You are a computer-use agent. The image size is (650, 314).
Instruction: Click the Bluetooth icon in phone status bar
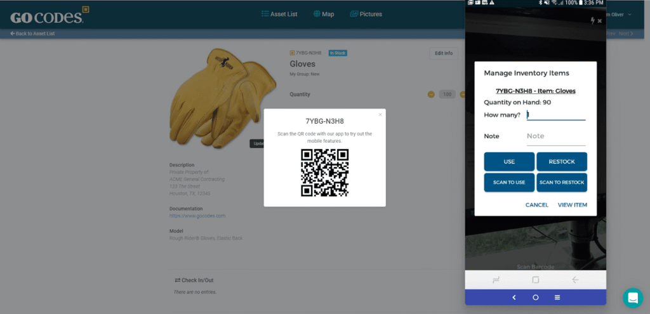[x=540, y=3]
